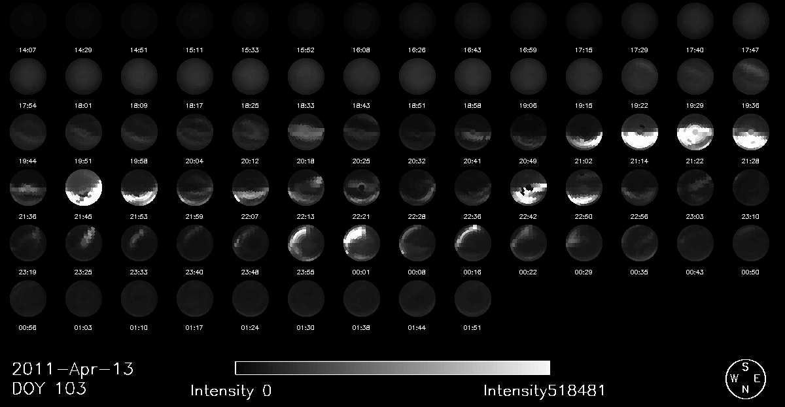Open the disk image labeled 20:41
Viewport: 785px width, 407px height.
click(473, 131)
